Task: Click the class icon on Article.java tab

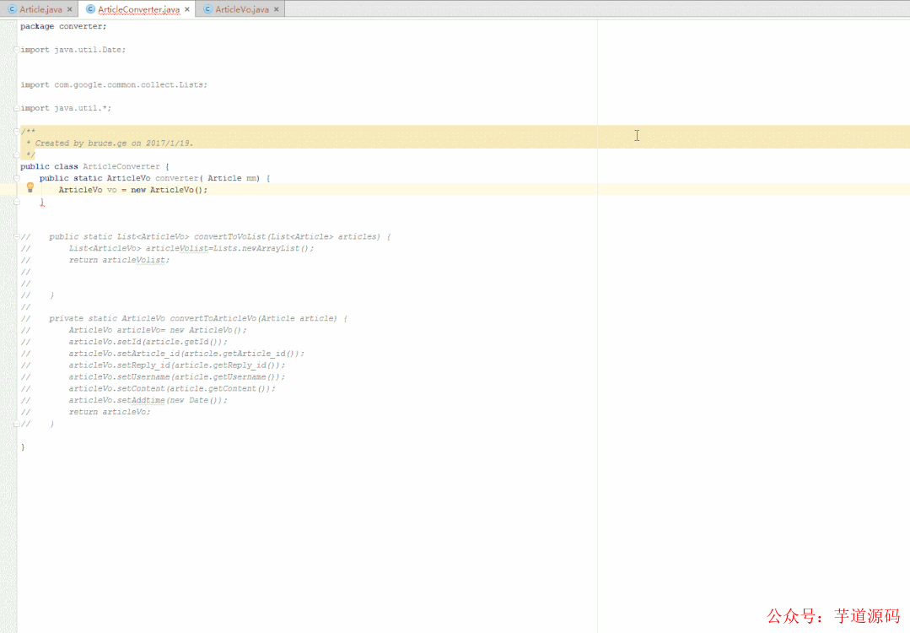Action: pos(12,9)
